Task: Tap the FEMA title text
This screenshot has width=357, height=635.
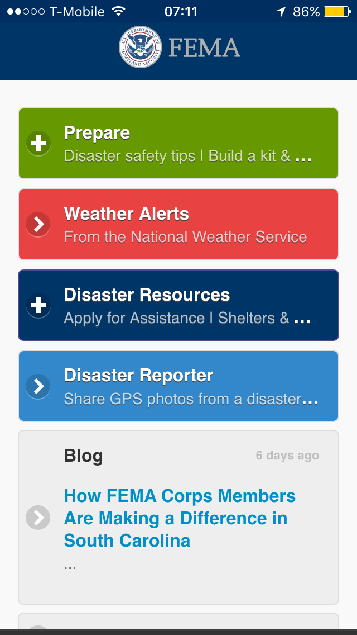Action: [x=204, y=48]
